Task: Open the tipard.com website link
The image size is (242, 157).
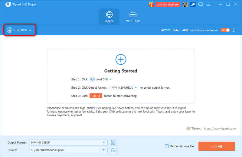Action: [220, 129]
